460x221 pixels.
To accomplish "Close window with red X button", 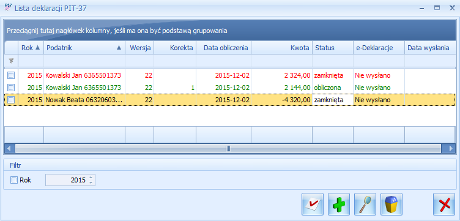I will [x=444, y=204].
